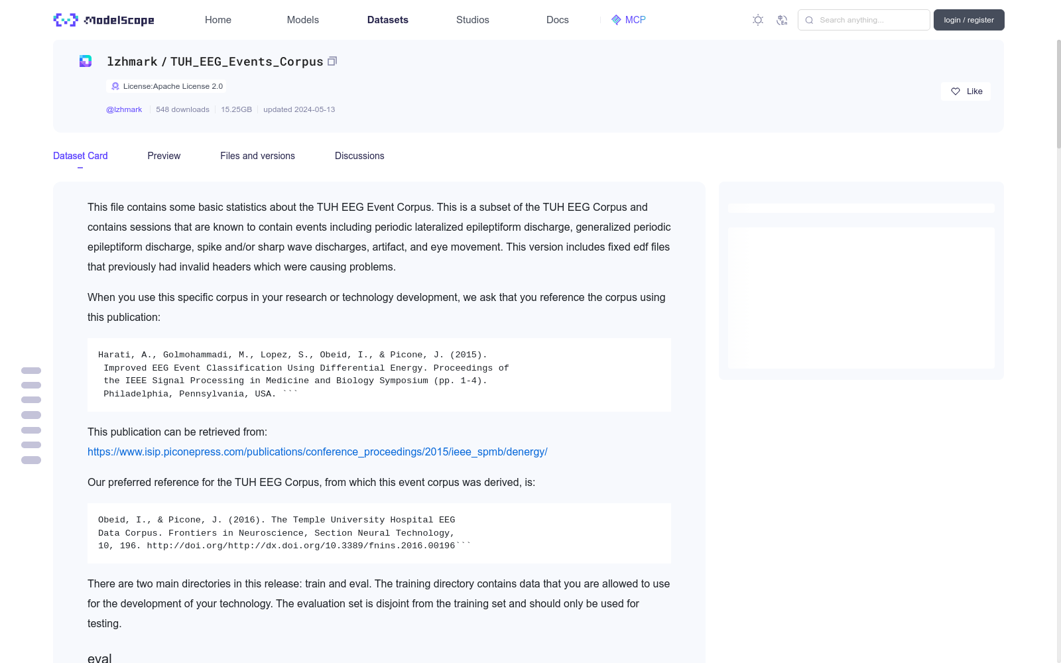Viewport: 1061px width, 663px height.
Task: Go to the Studios page
Action: pyautogui.click(x=472, y=20)
